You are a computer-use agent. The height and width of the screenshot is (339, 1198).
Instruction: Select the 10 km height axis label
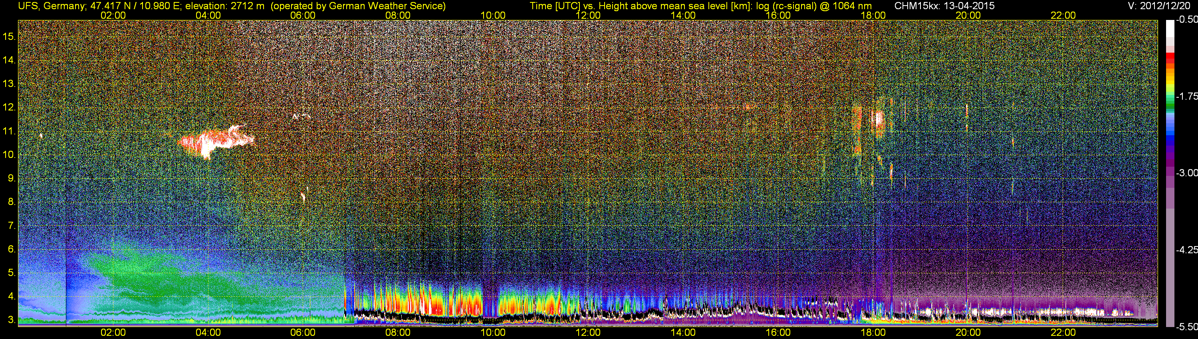(x=9, y=155)
